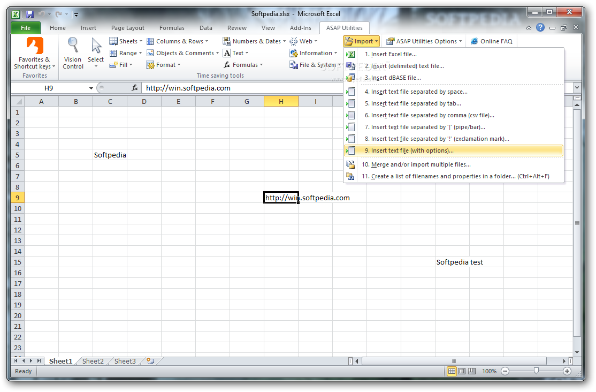The width and height of the screenshot is (596, 392).
Task: Insert a new worksheet tab icon
Action: click(151, 361)
